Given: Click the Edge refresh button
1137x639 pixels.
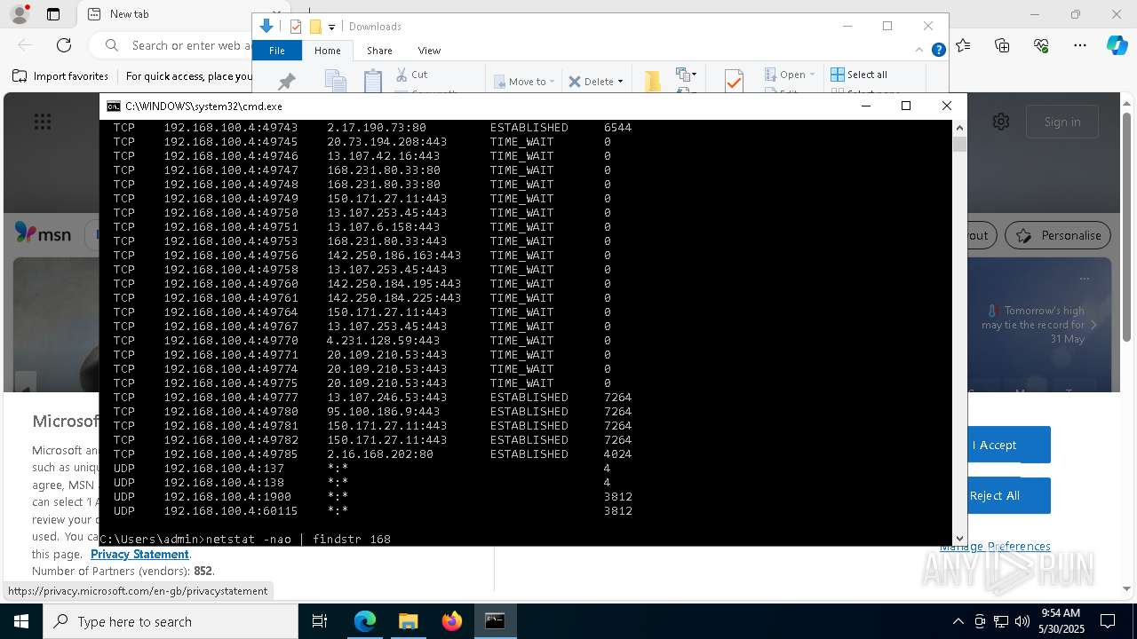Looking at the screenshot, I should tap(64, 45).
